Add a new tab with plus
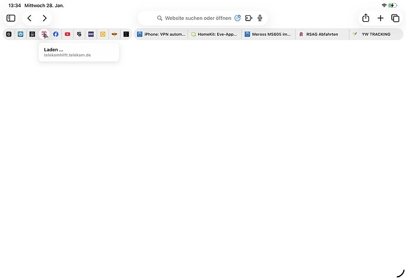Screen dimensions: 406x279 click(x=380, y=18)
